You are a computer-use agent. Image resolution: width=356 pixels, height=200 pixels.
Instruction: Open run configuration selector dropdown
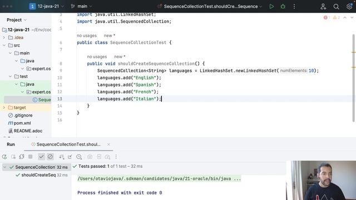click(x=210, y=7)
